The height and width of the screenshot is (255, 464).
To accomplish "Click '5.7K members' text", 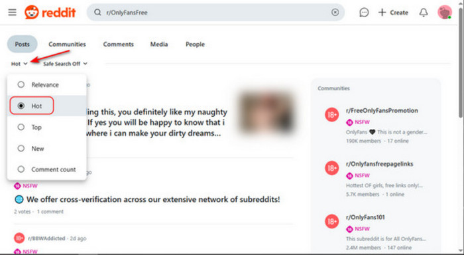I will 363,195.
